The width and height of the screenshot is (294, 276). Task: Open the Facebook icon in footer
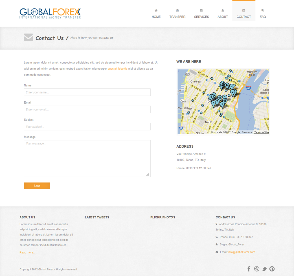(x=249, y=269)
